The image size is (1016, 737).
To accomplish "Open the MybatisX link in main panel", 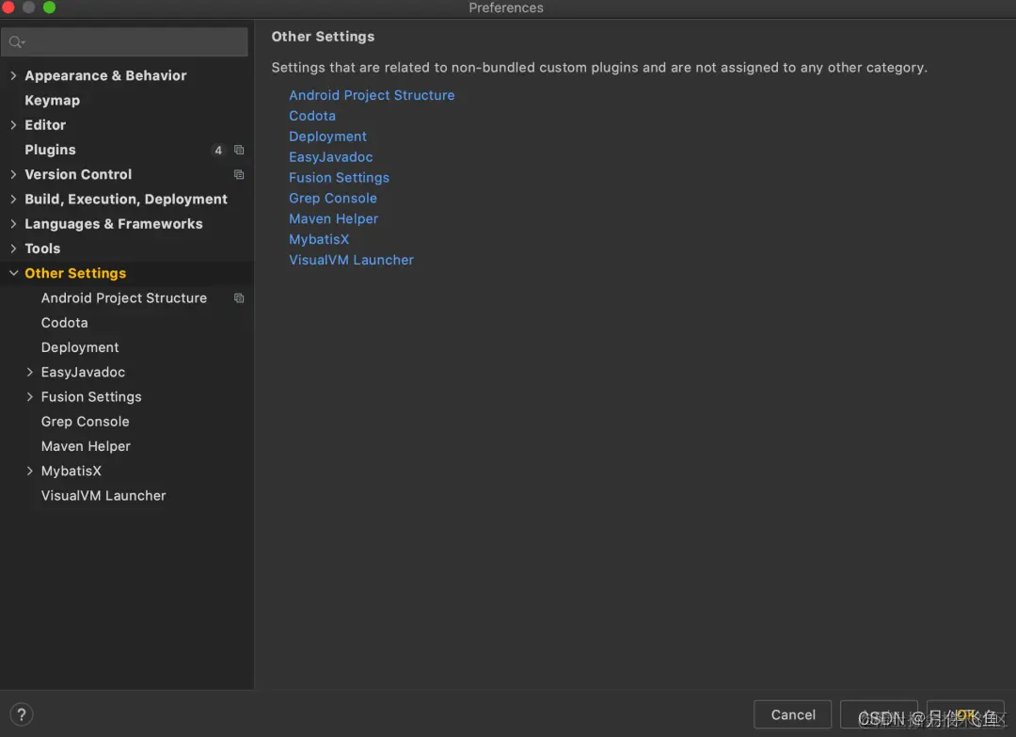I will point(319,239).
